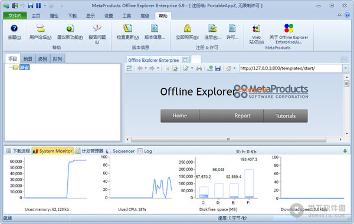Screen dimensions: 354x224
Task: Toggle the pause button in title bar
Action: pos(38,6)
